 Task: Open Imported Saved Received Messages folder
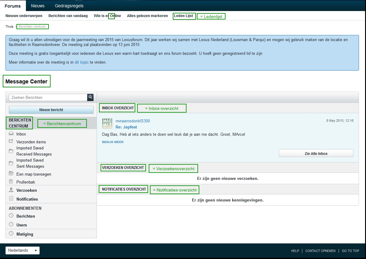pyautogui.click(x=34, y=151)
